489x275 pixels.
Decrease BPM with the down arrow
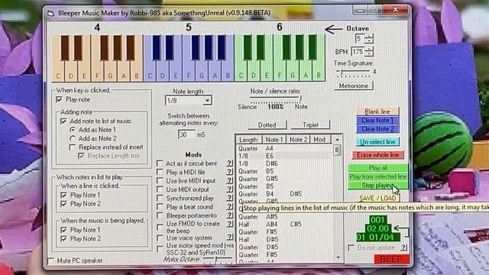369,54
